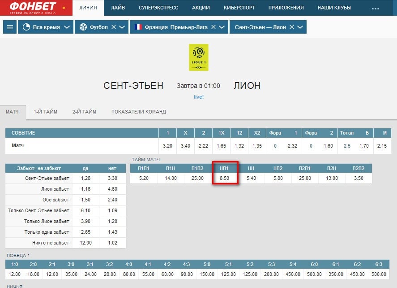Select Сент-Этьен забьет yes odds 1.28
This screenshot has width=397, height=288.
pyautogui.click(x=85, y=178)
